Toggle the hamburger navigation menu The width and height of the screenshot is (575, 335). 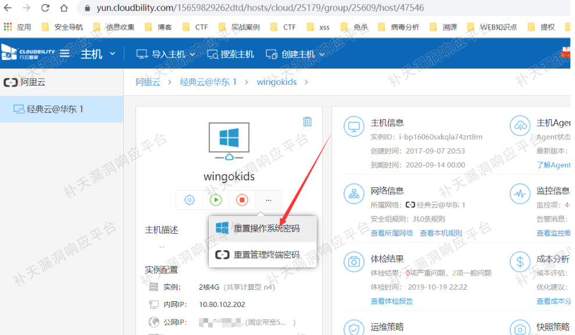(65, 54)
